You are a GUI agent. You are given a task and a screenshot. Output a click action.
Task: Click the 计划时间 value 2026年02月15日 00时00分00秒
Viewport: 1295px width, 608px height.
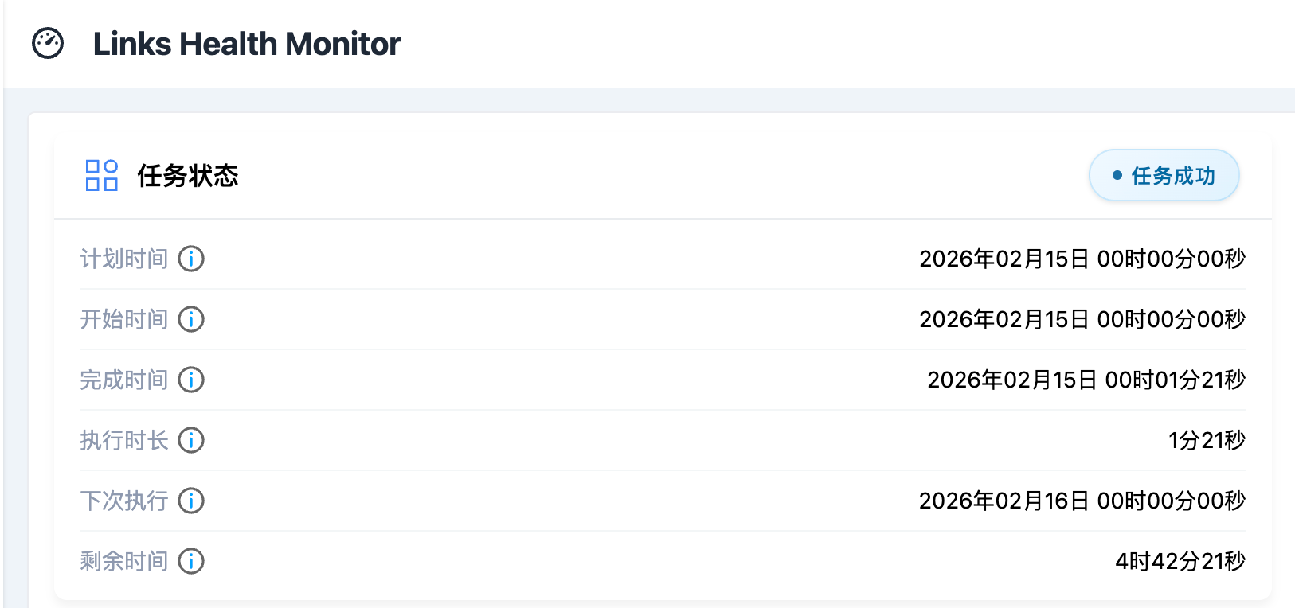[1082, 259]
